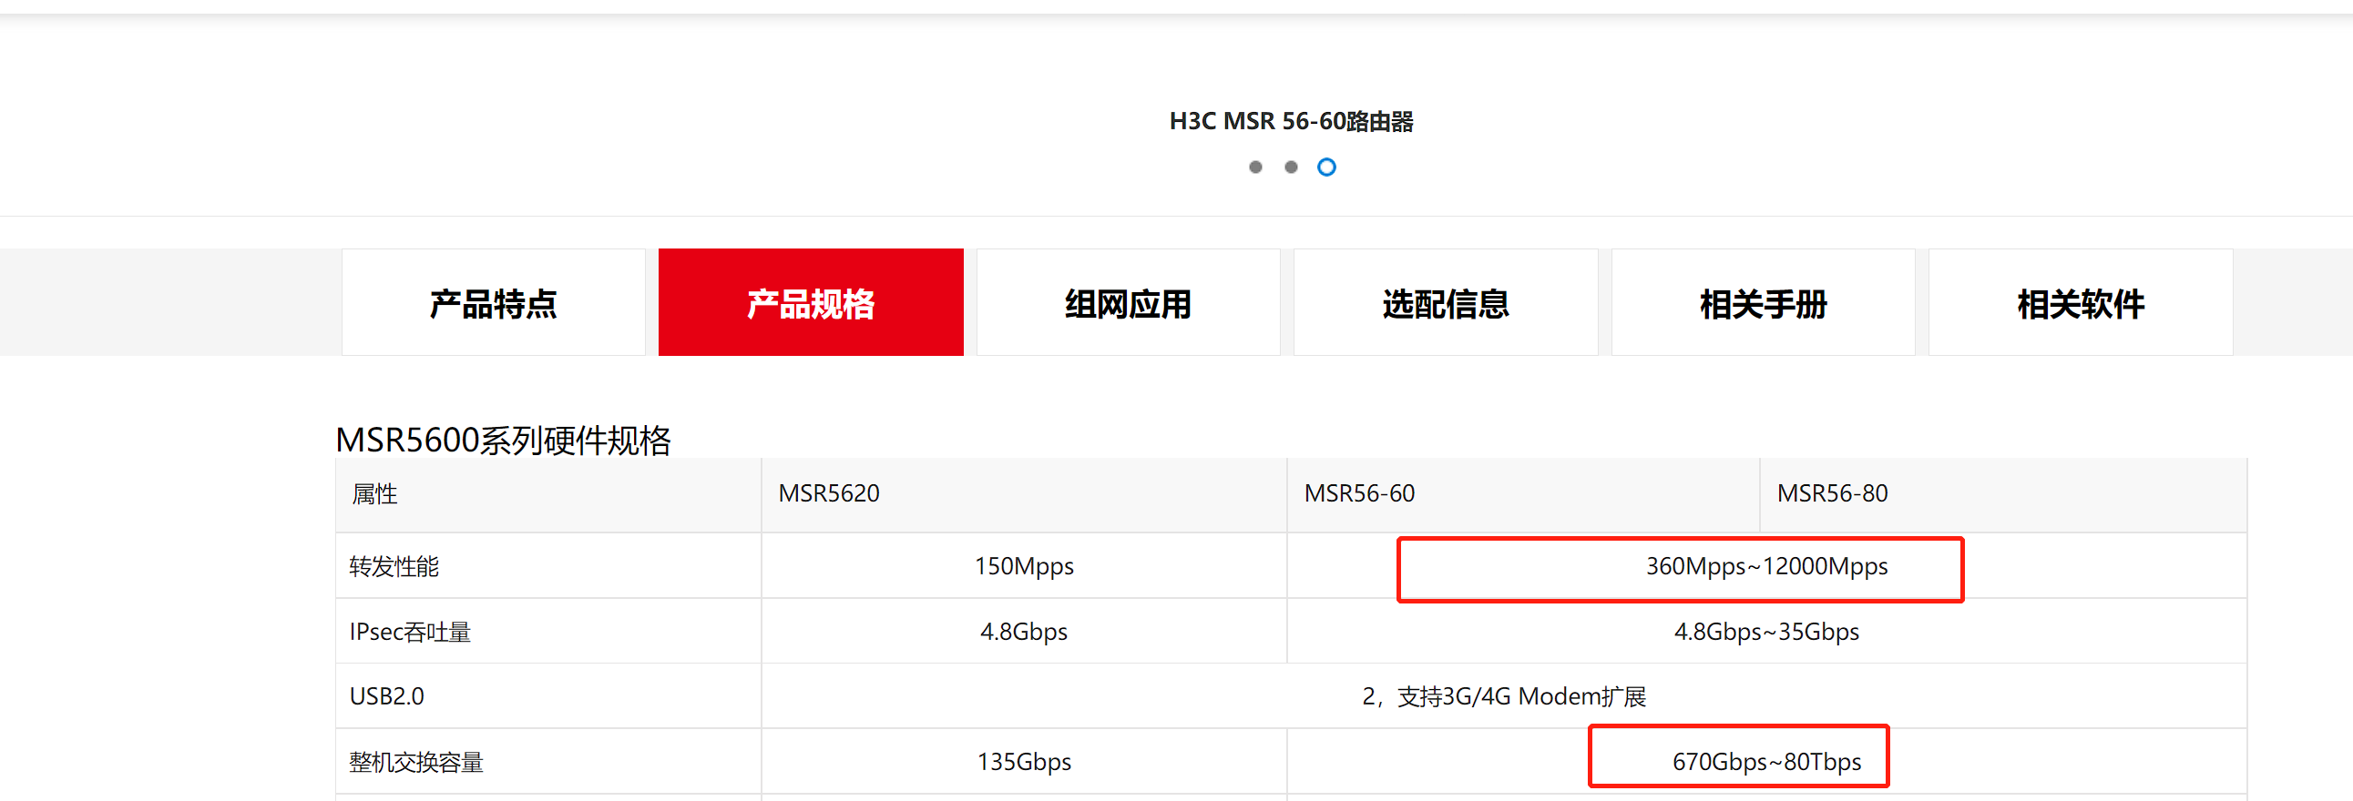Click the active third carousel dot

(x=1326, y=167)
